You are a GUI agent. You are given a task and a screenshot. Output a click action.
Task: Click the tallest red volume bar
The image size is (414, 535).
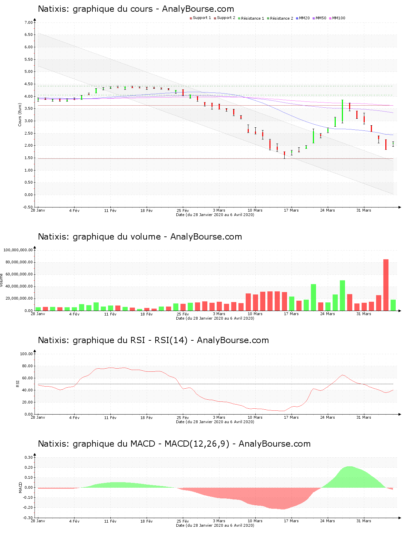coord(386,285)
